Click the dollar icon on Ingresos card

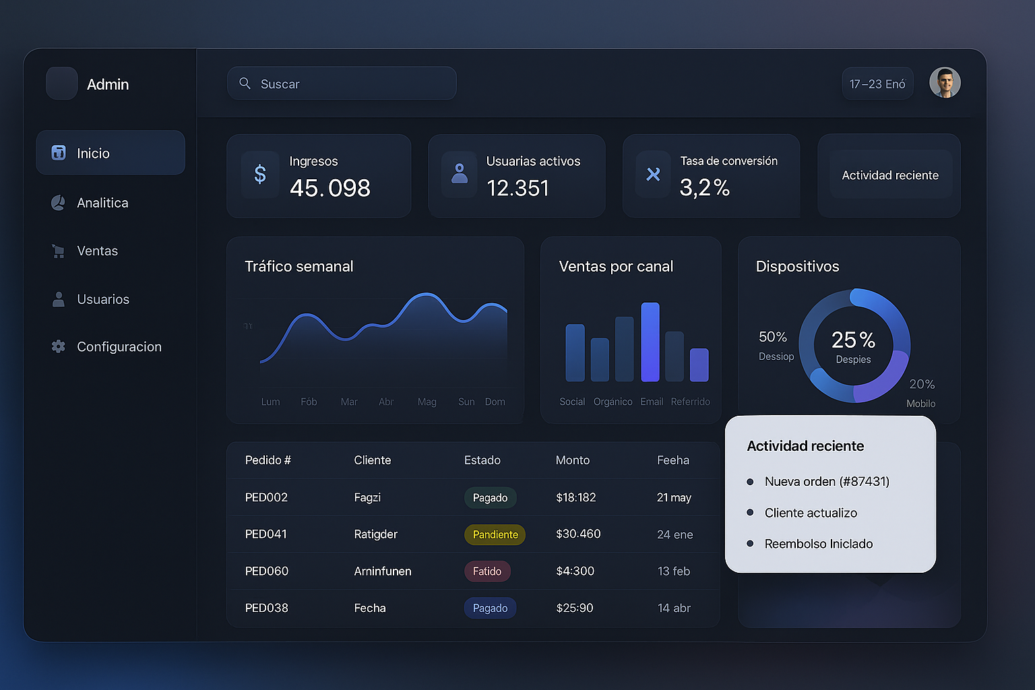pyautogui.click(x=259, y=175)
